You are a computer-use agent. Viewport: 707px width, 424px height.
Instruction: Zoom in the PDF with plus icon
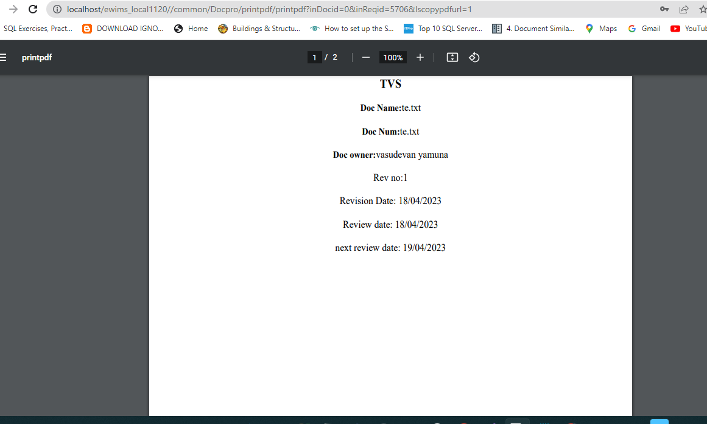click(420, 57)
